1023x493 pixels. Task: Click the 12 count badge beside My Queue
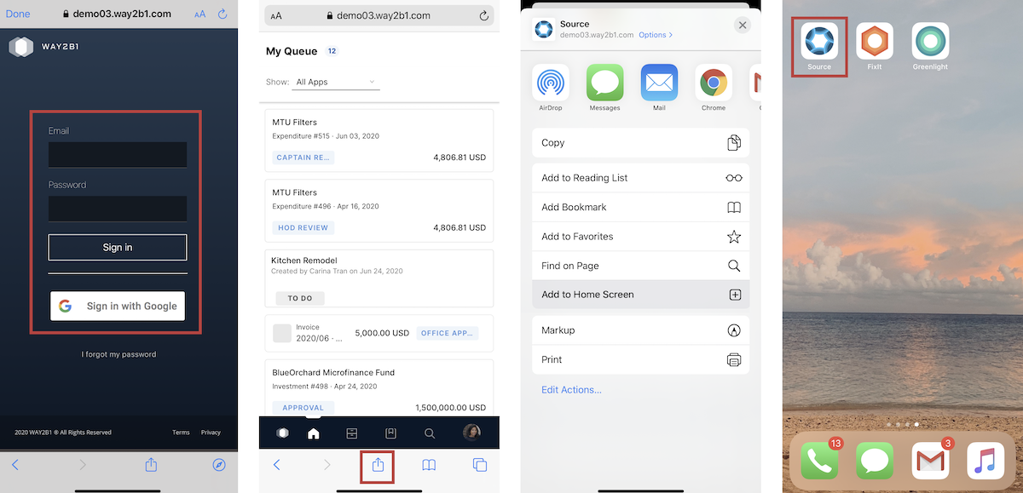[x=332, y=51]
